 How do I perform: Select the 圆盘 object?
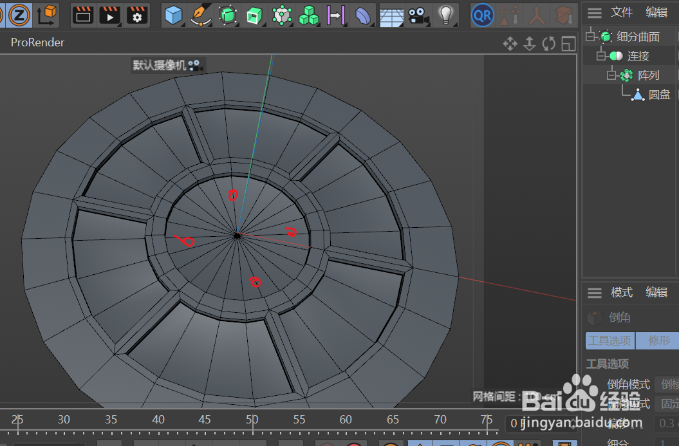point(659,95)
